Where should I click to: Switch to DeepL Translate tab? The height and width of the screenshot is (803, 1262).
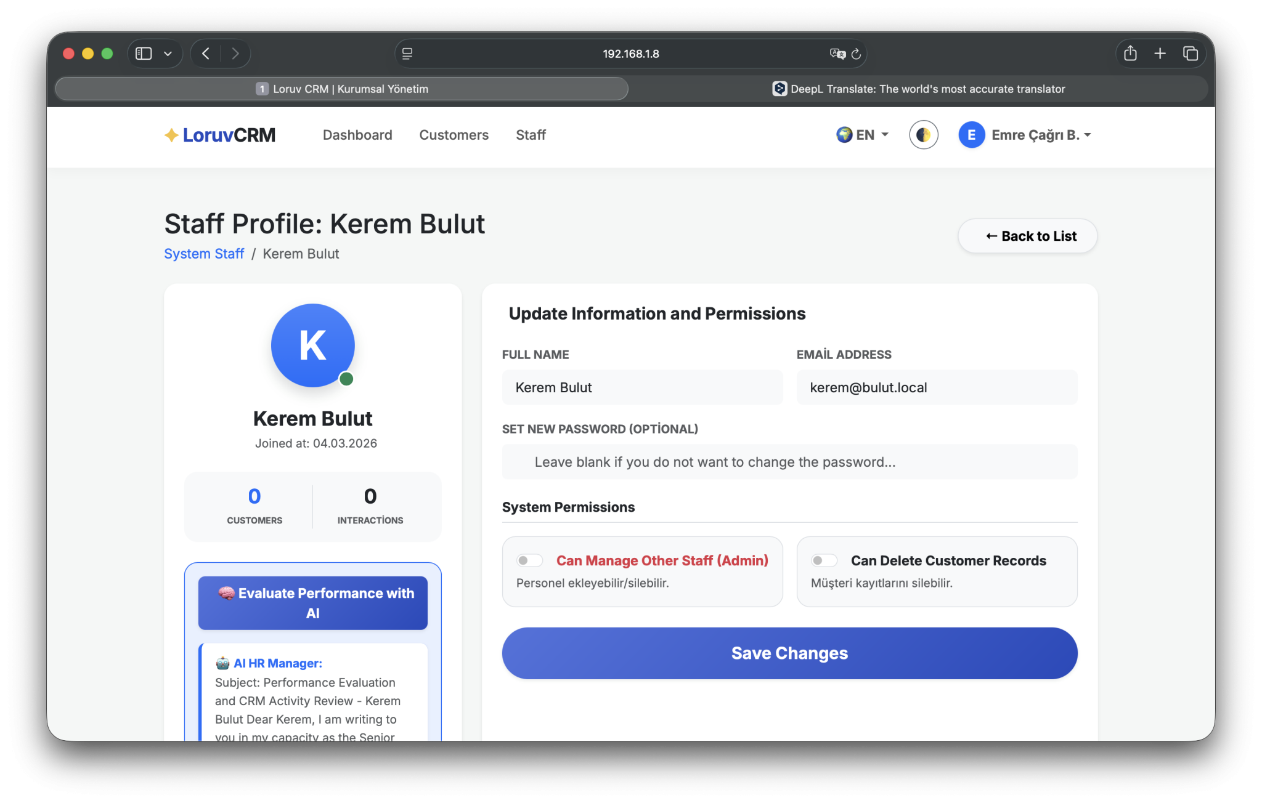tap(918, 89)
